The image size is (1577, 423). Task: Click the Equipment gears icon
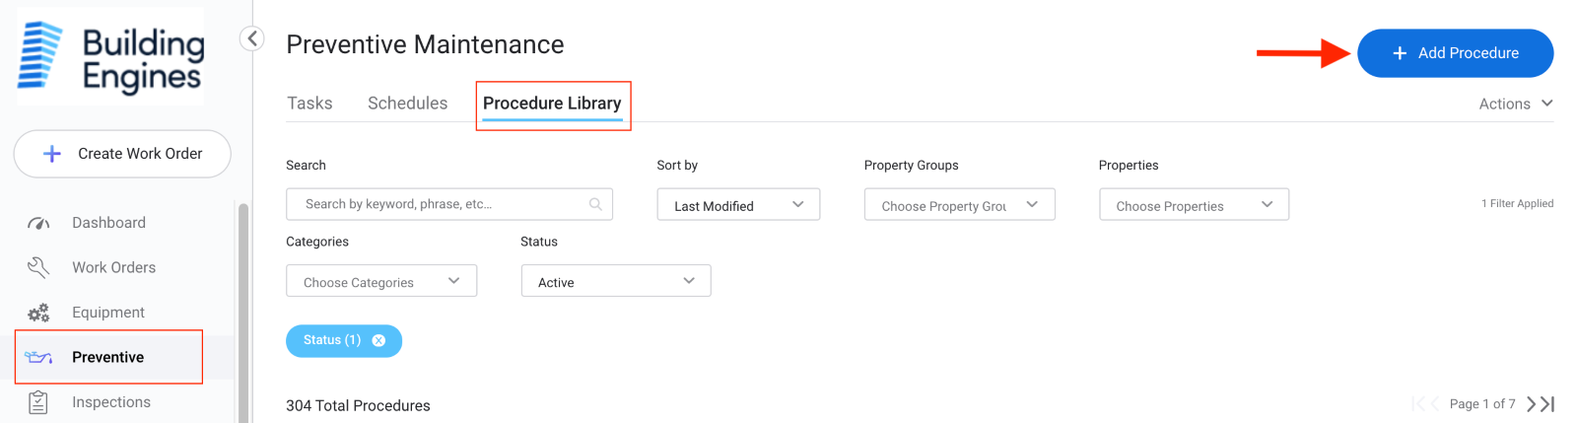[38, 313]
